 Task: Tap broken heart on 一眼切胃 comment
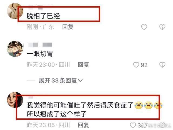pos(162,65)
